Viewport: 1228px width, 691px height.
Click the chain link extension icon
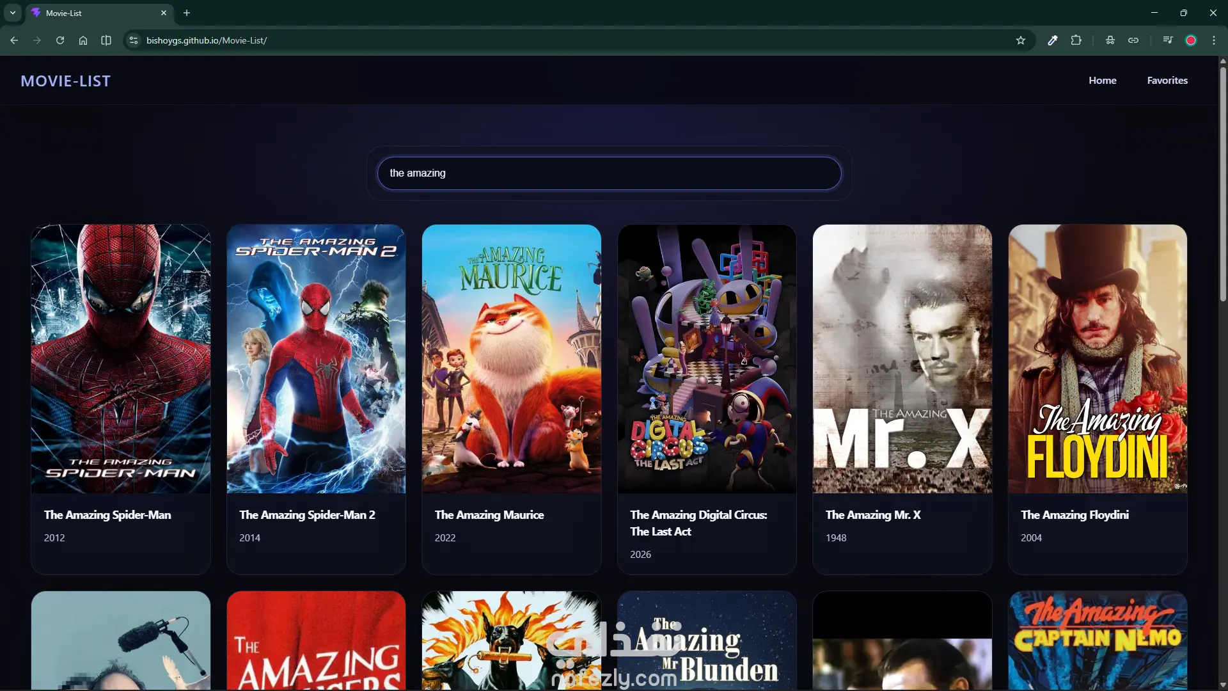[x=1133, y=40]
